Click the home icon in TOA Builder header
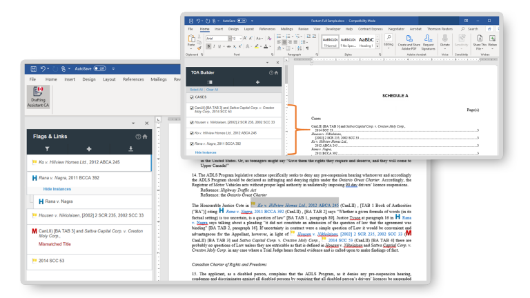The height and width of the screenshot is (298, 530). tap(276, 72)
